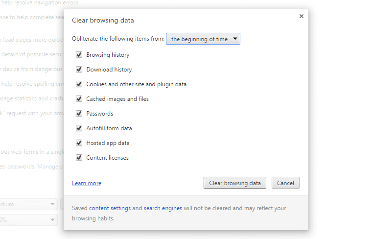
Task: Toggle the Autofill form data checkbox
Action: [79, 128]
